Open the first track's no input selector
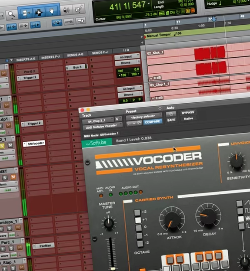The height and width of the screenshot is (271, 250). (x=127, y=57)
